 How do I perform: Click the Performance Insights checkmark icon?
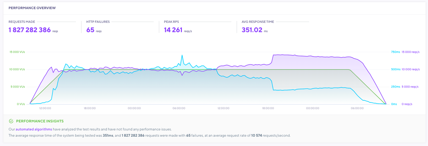point(11,121)
